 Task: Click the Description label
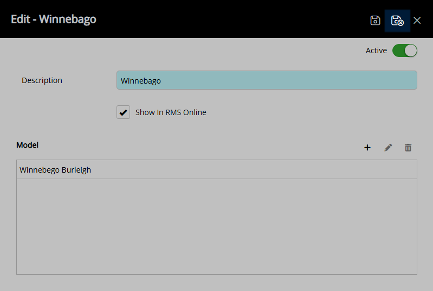[42, 80]
